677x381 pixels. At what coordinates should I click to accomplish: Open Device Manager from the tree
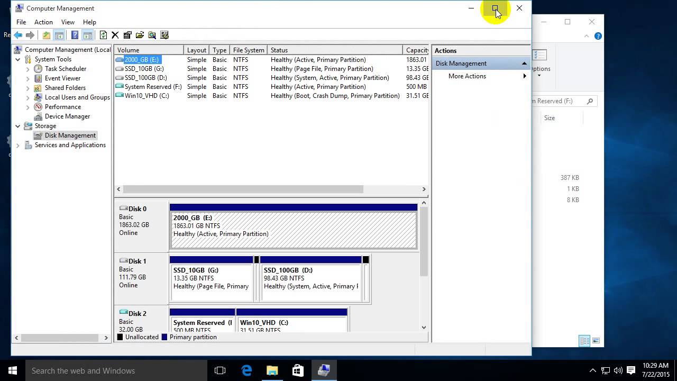(x=67, y=116)
